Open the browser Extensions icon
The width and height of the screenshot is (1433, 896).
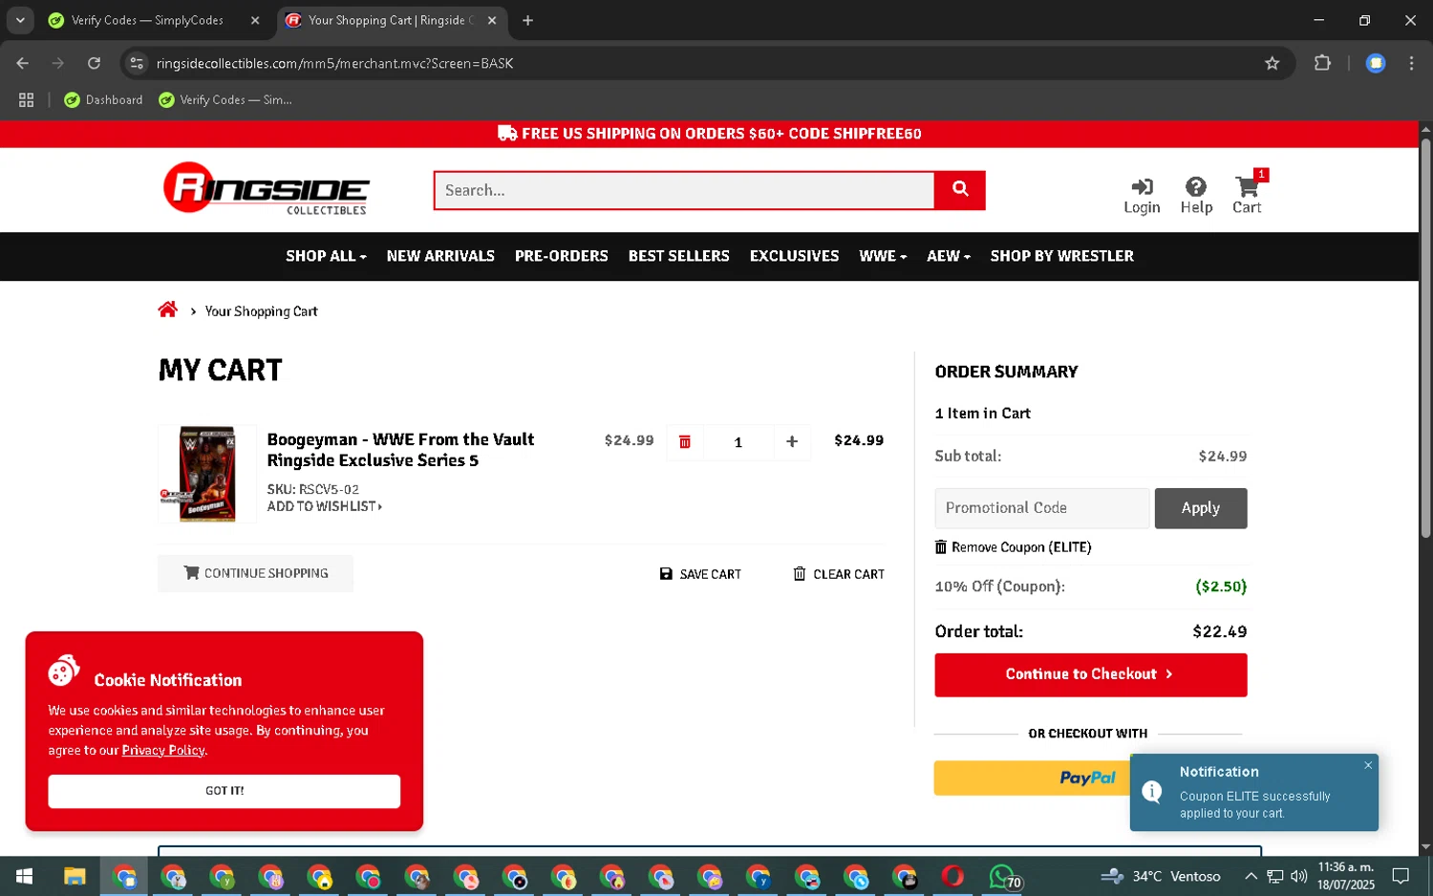1322,63
